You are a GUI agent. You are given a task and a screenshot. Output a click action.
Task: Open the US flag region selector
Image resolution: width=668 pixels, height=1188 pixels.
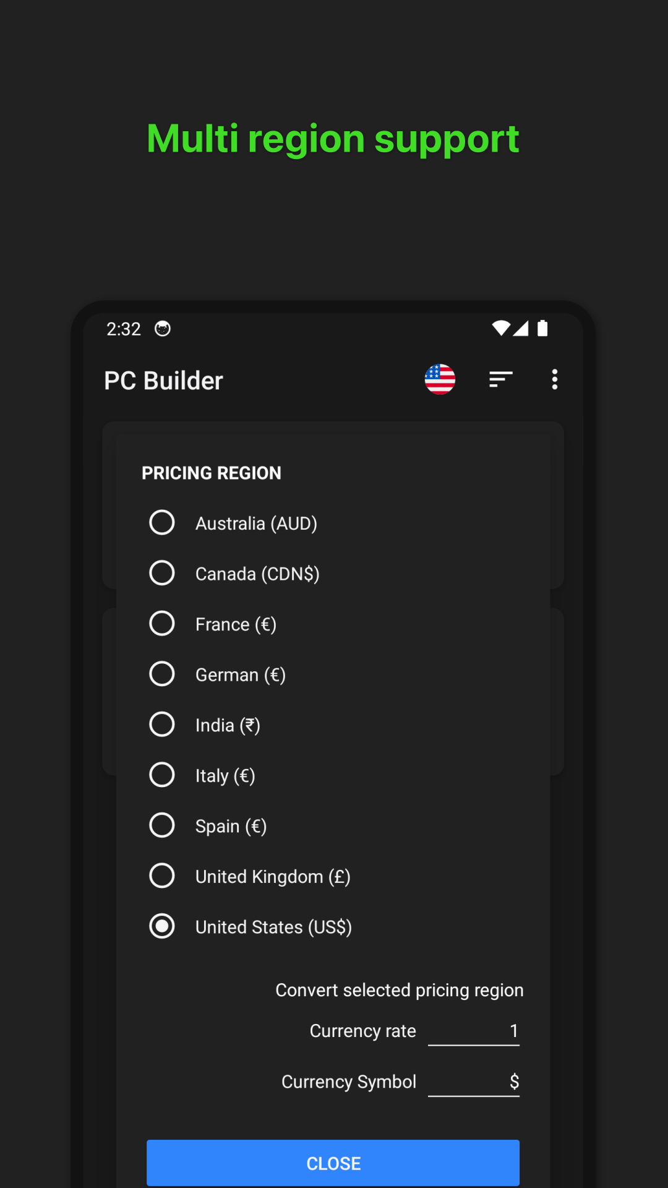click(440, 379)
